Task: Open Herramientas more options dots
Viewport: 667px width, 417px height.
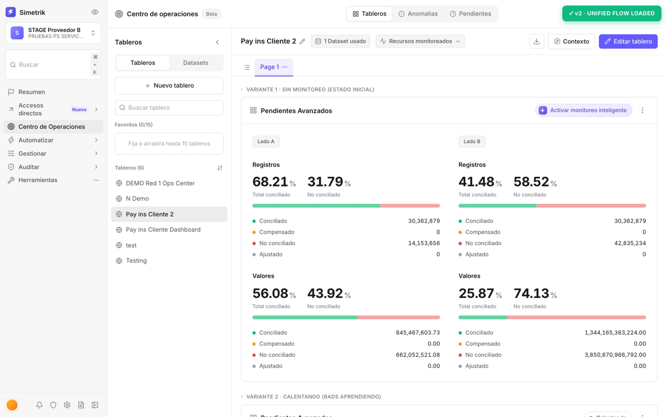Action: [96, 180]
